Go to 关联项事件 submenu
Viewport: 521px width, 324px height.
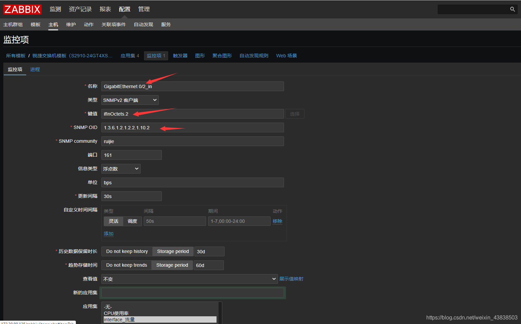coord(114,24)
